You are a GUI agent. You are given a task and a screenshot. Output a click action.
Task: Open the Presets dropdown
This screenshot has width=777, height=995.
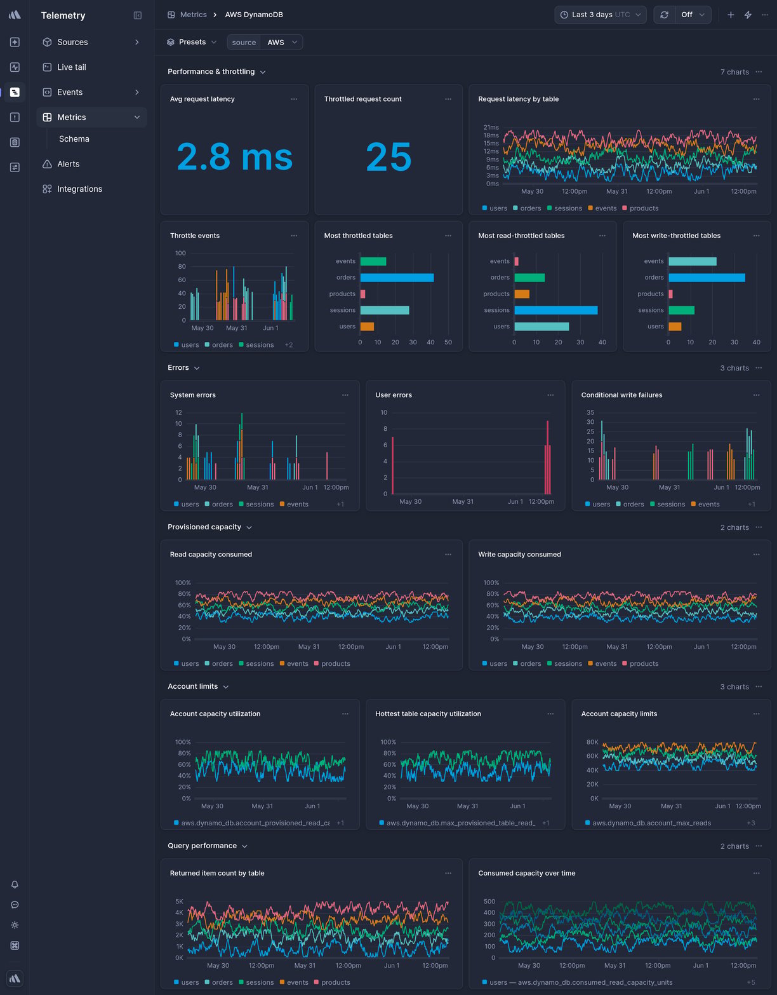(x=192, y=42)
